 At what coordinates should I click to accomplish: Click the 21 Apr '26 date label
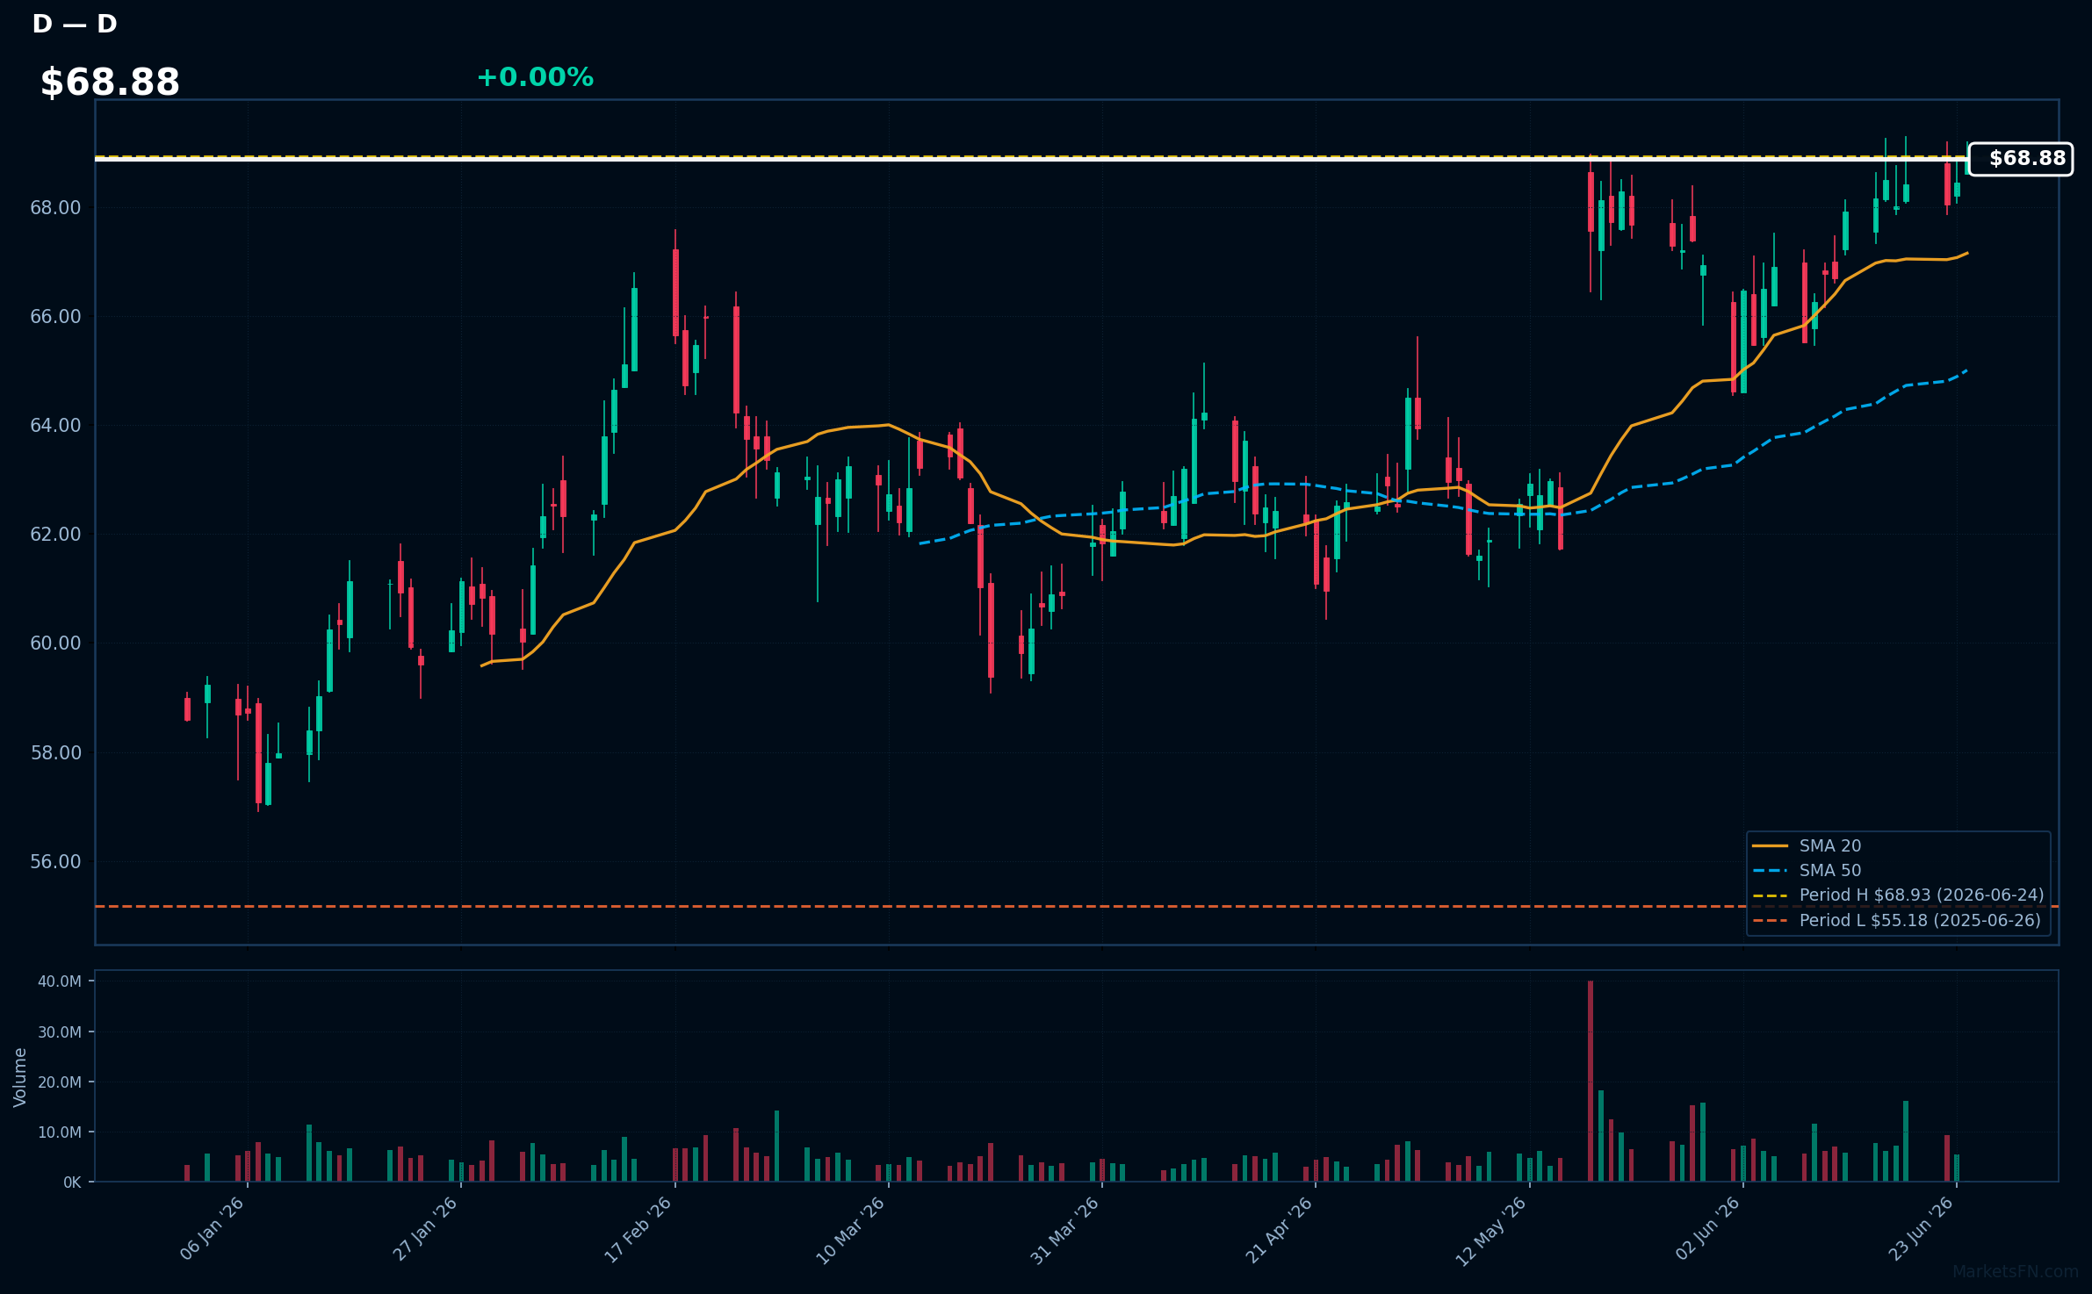[x=1280, y=1229]
